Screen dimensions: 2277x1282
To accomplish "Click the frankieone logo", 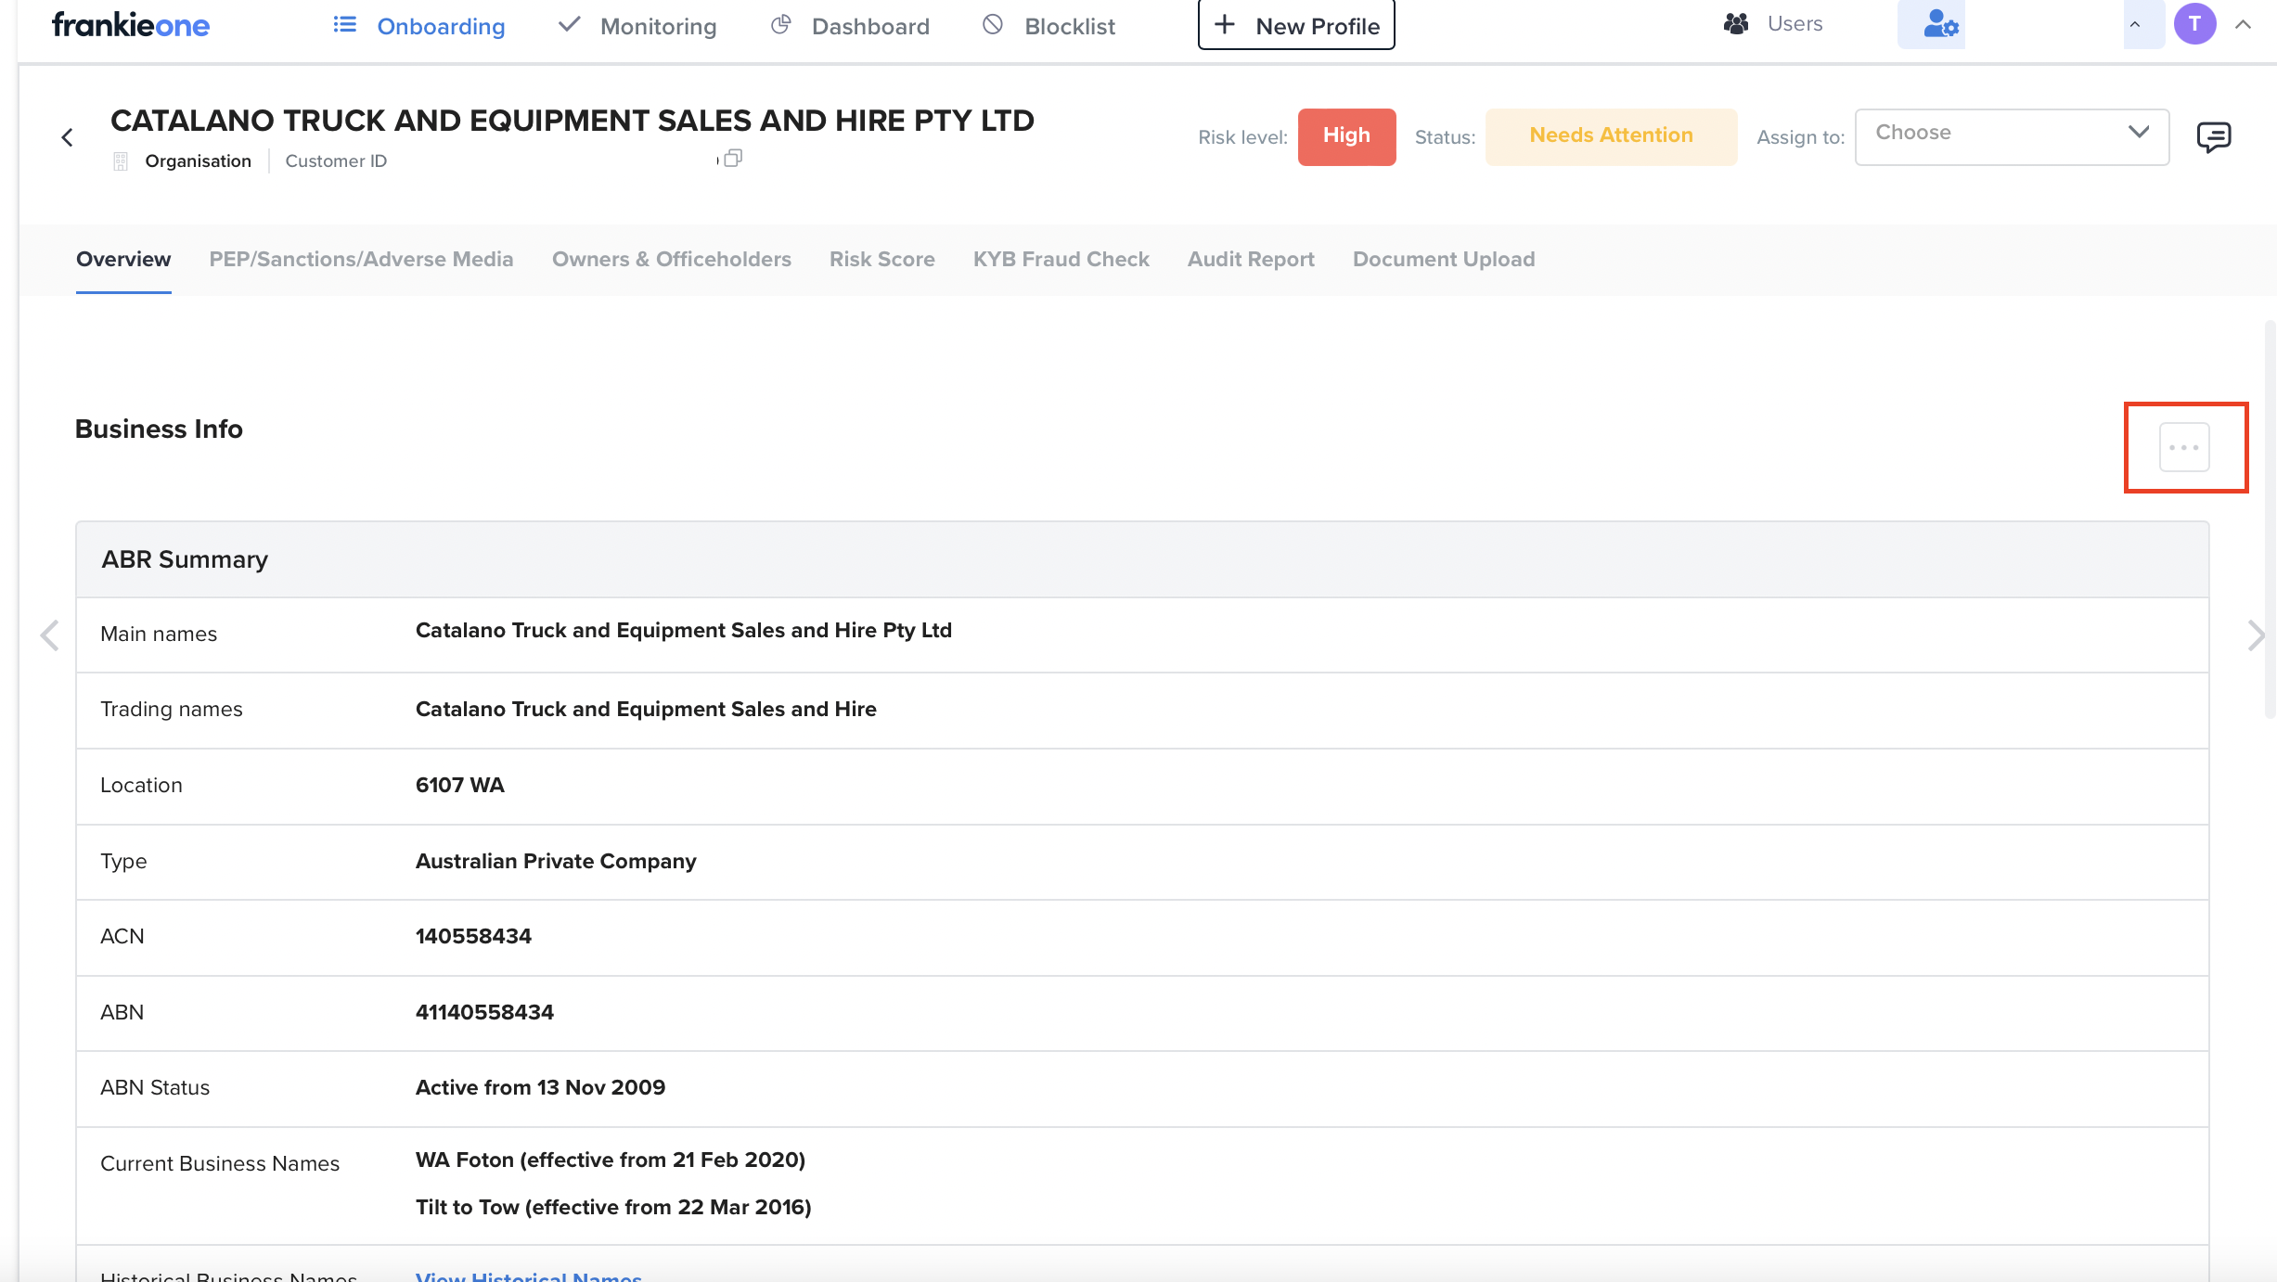I will (131, 25).
